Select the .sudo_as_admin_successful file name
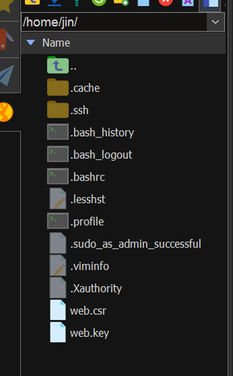Viewport: 233px width, 376px height. tap(136, 244)
